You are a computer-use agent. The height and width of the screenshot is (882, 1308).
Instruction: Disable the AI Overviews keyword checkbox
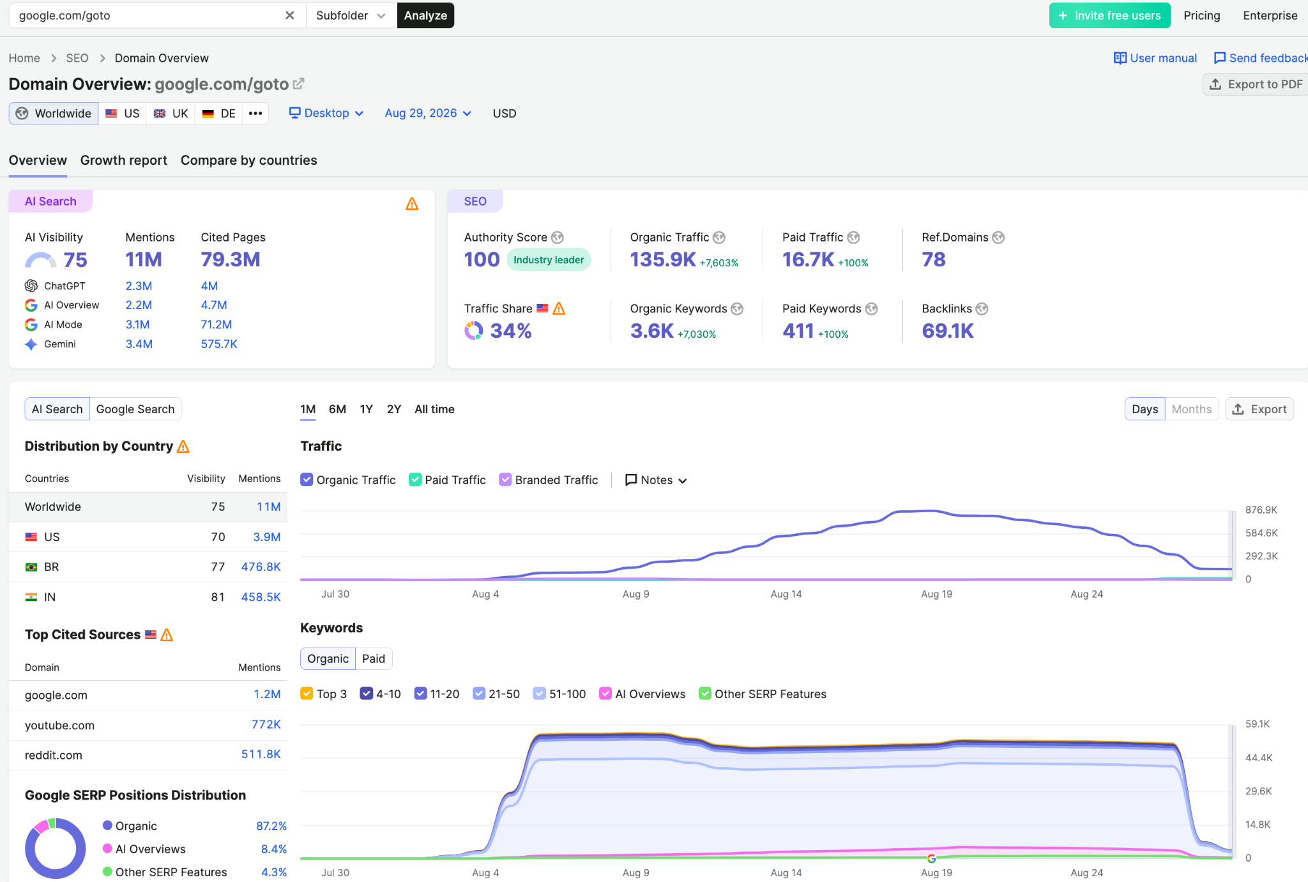(x=605, y=694)
